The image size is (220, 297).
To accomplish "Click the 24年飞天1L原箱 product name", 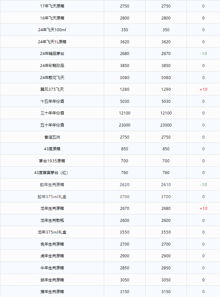I will (x=52, y=42).
